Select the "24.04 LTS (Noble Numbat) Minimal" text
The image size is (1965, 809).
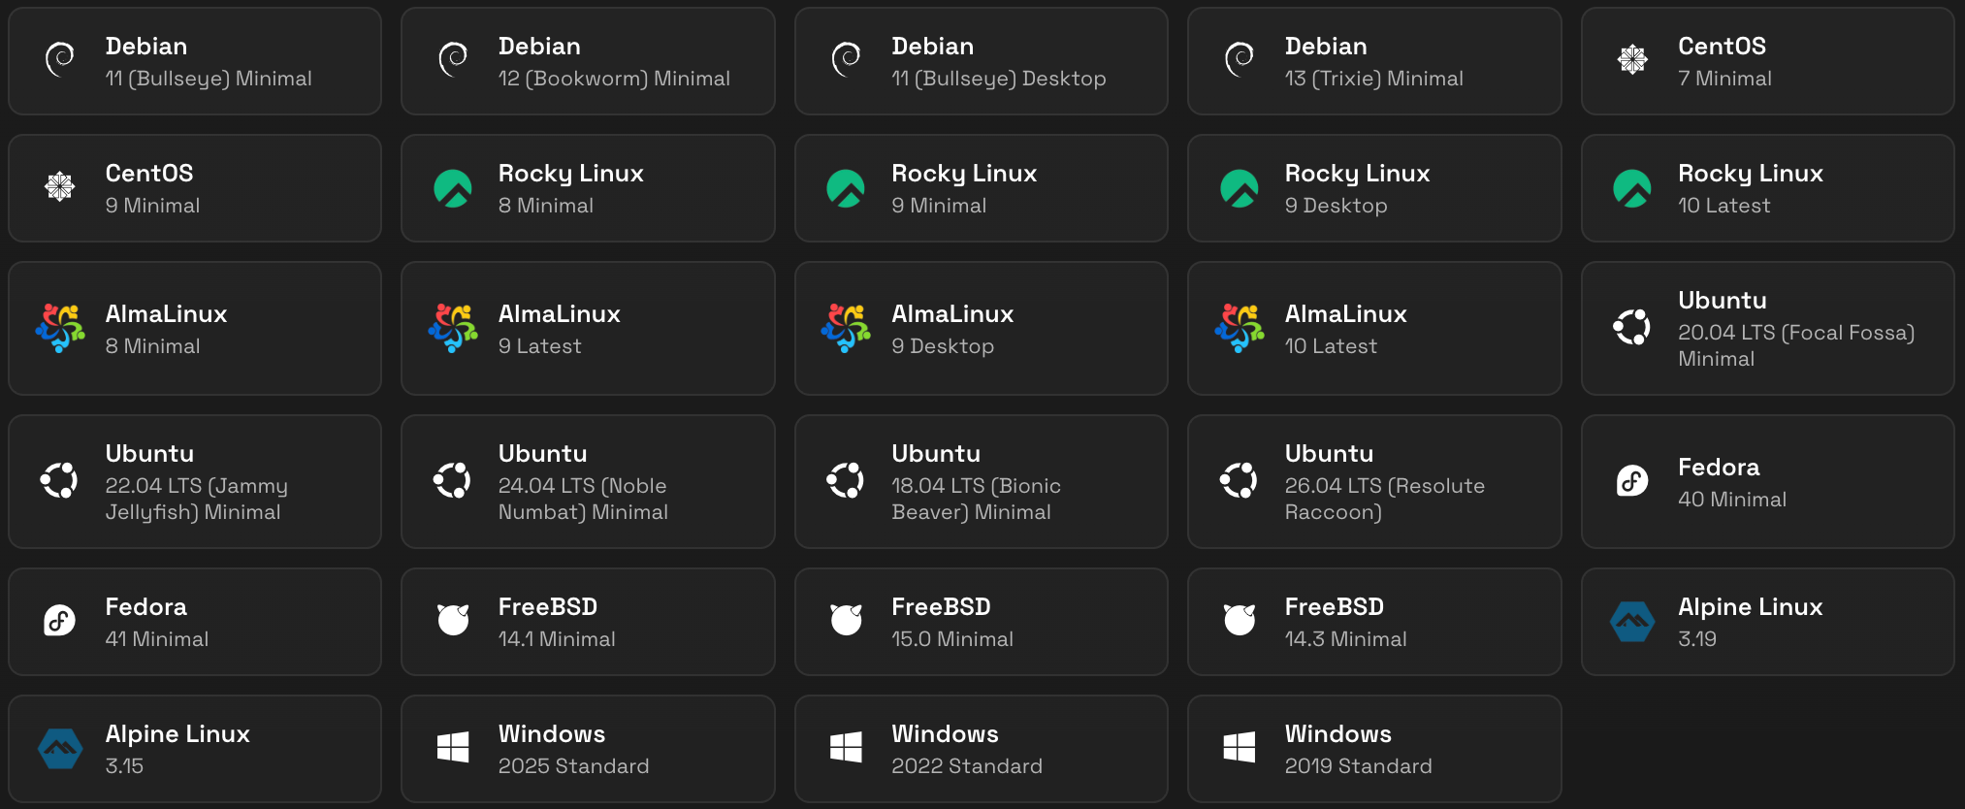[x=583, y=499]
